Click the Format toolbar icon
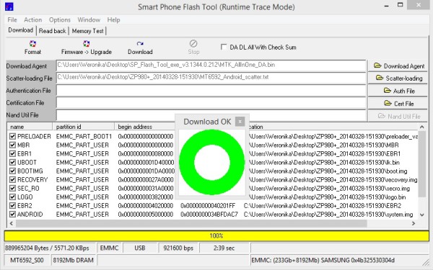The height and width of the screenshot is (270, 433). point(32,44)
